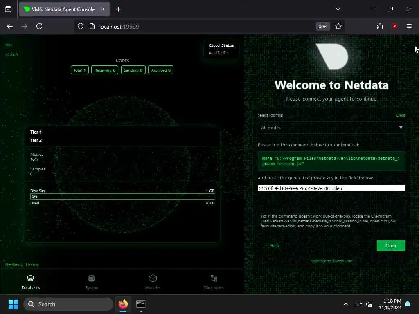
Task: Click the 80% zoom level indicator
Action: click(x=323, y=27)
